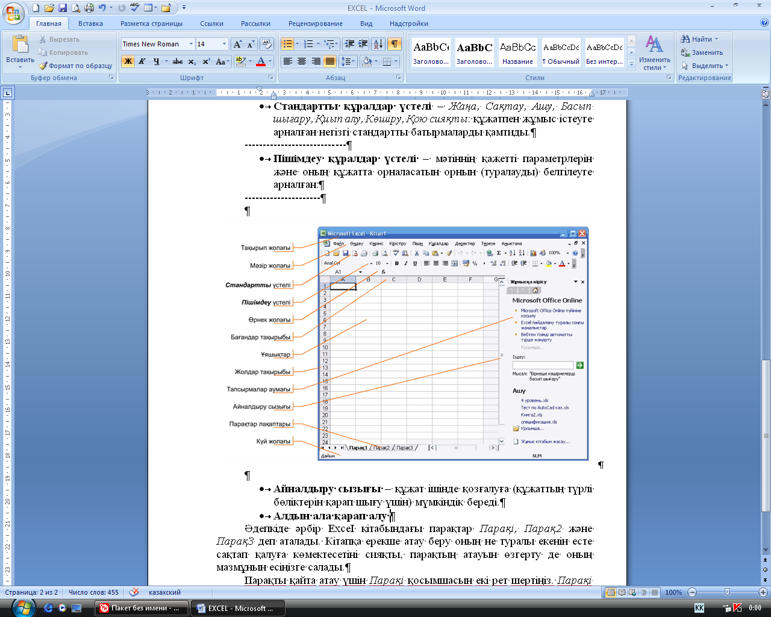Decrease font size with shrink font icon
The height and width of the screenshot is (617, 771).
(251, 44)
